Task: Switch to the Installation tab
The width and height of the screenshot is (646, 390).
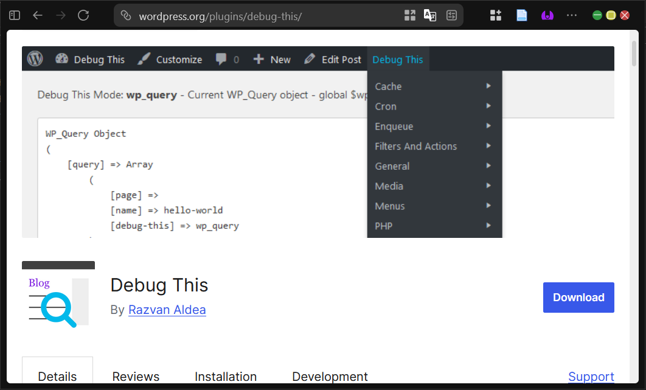Action: pos(225,376)
